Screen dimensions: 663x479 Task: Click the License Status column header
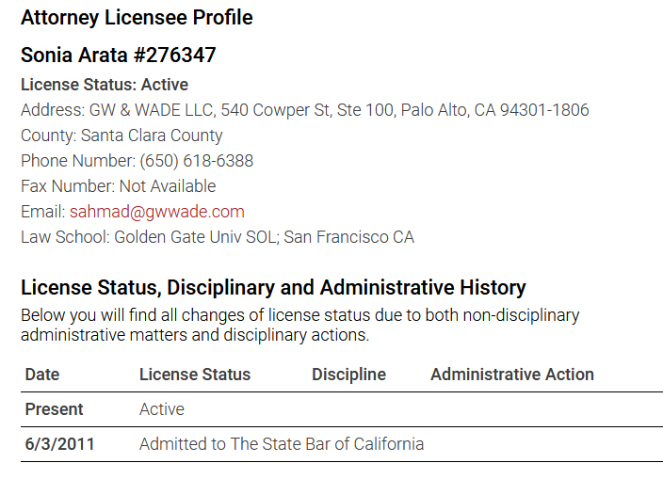(x=195, y=375)
